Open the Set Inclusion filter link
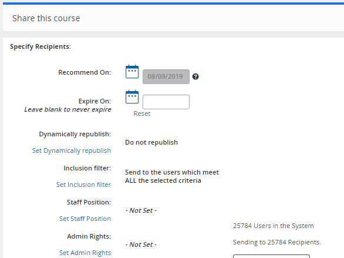 click(83, 185)
